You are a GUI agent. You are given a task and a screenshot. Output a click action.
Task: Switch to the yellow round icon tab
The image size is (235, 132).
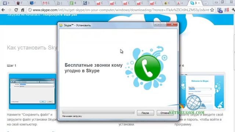coord(167,3)
